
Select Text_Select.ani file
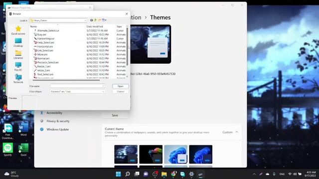point(43,74)
